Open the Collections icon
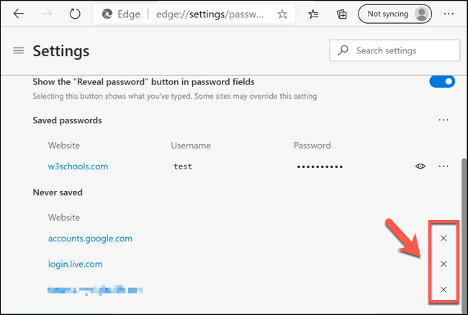This screenshot has height=315, width=468. (342, 14)
